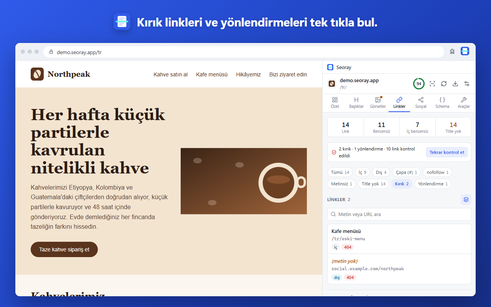This screenshot has height=307, width=491.
Task: Export results using the download icon
Action: click(455, 84)
